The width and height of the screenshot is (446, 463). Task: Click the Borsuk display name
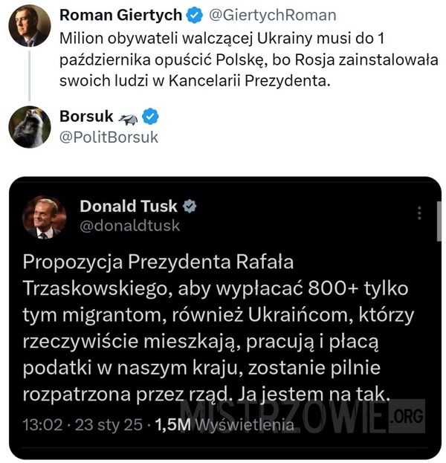click(86, 116)
